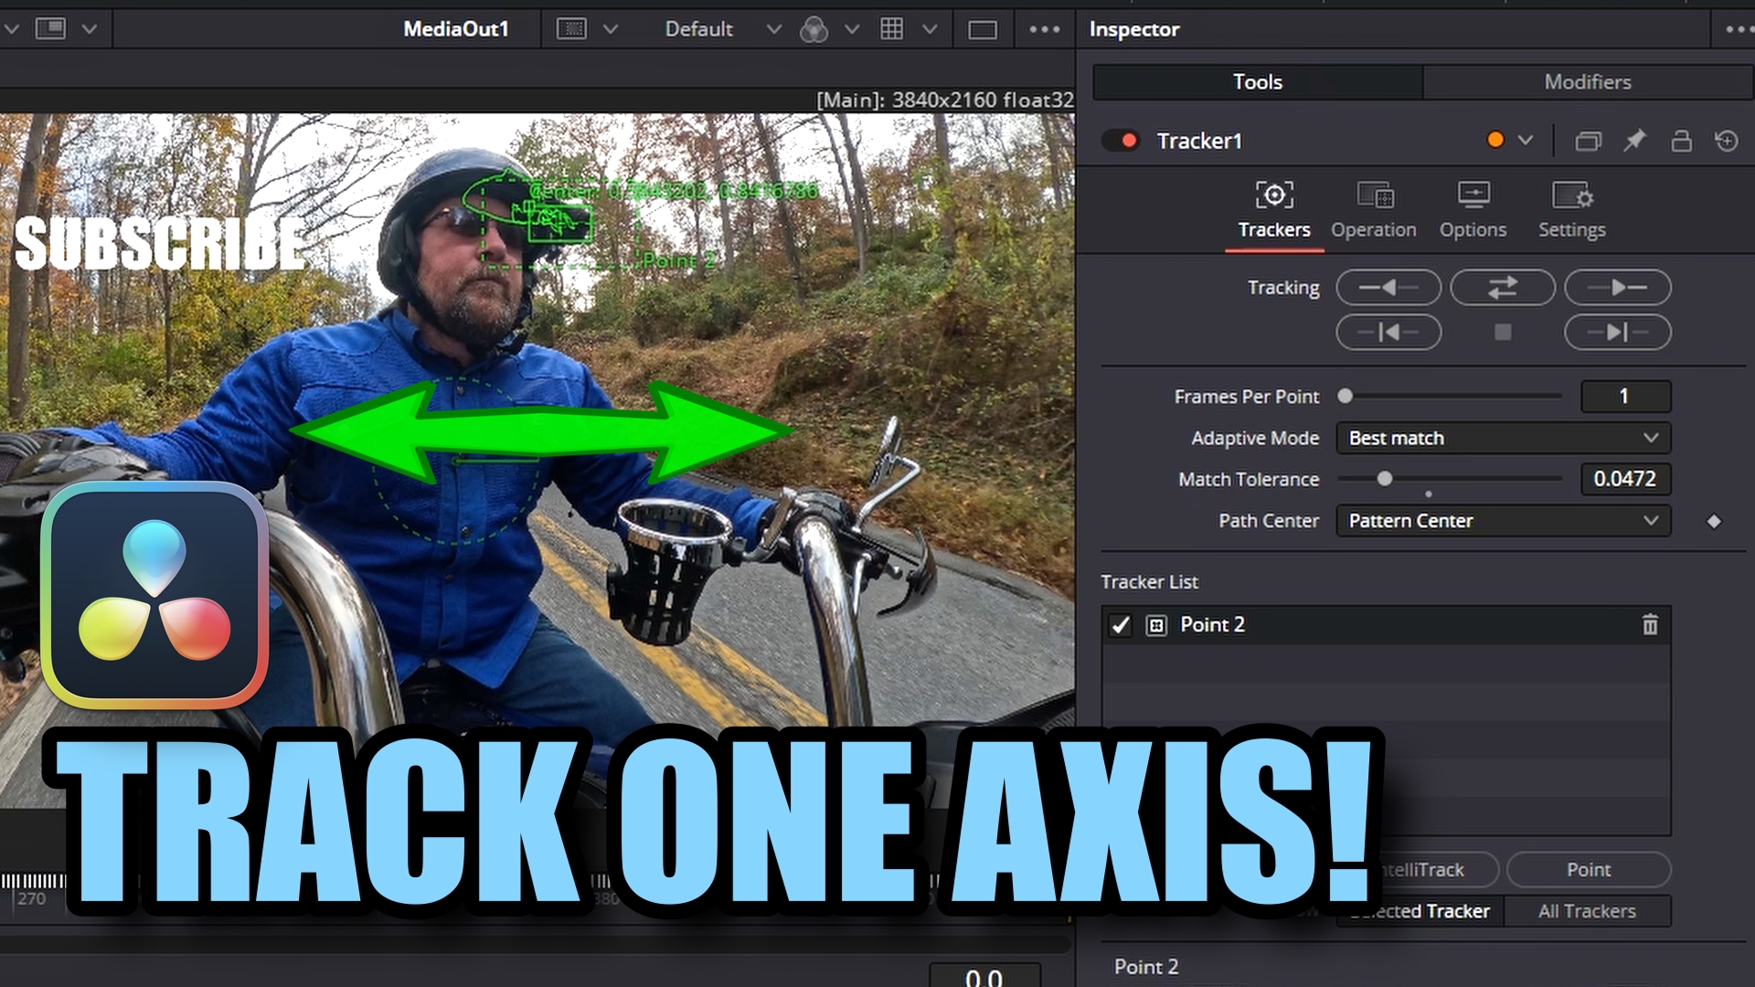
Task: Switch to the Modifiers tab
Action: click(x=1588, y=81)
